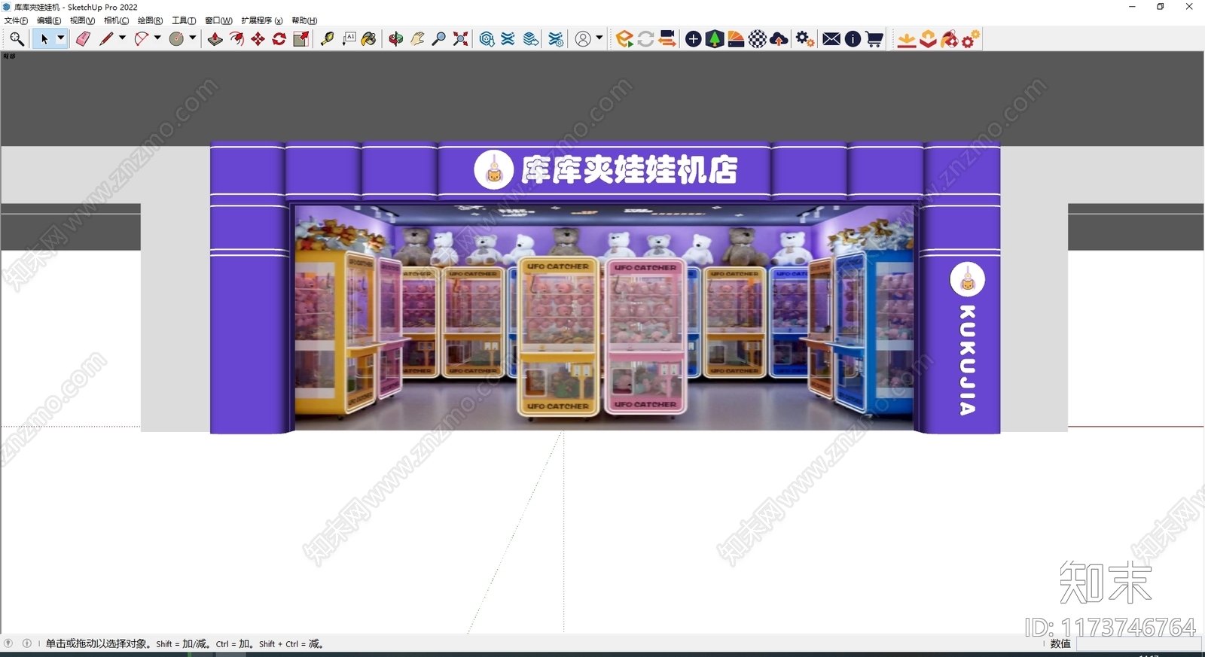Click the user account profile icon

coord(583,39)
